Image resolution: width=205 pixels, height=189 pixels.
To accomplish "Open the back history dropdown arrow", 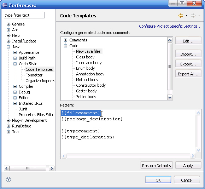I will [186, 16].
